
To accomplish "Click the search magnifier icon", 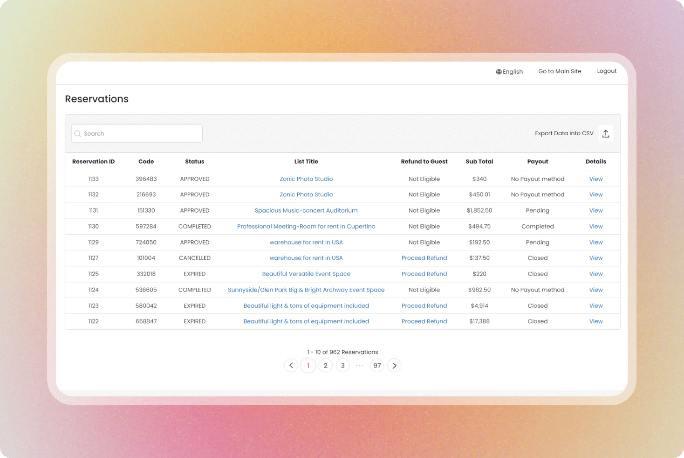I will (x=78, y=133).
